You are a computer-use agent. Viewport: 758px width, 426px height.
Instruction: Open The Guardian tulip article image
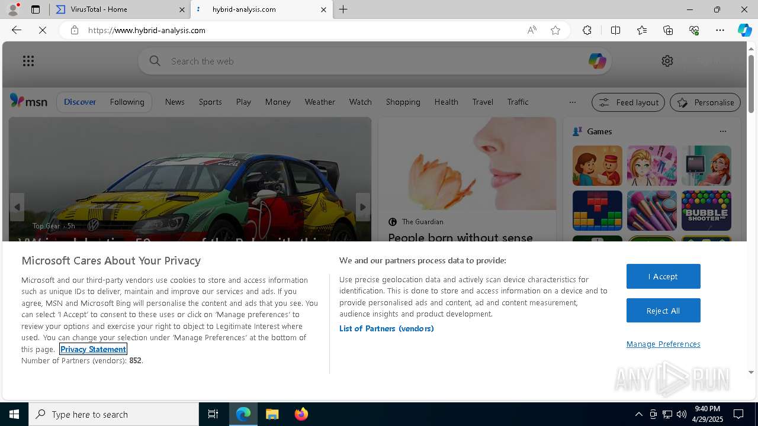coord(467,164)
